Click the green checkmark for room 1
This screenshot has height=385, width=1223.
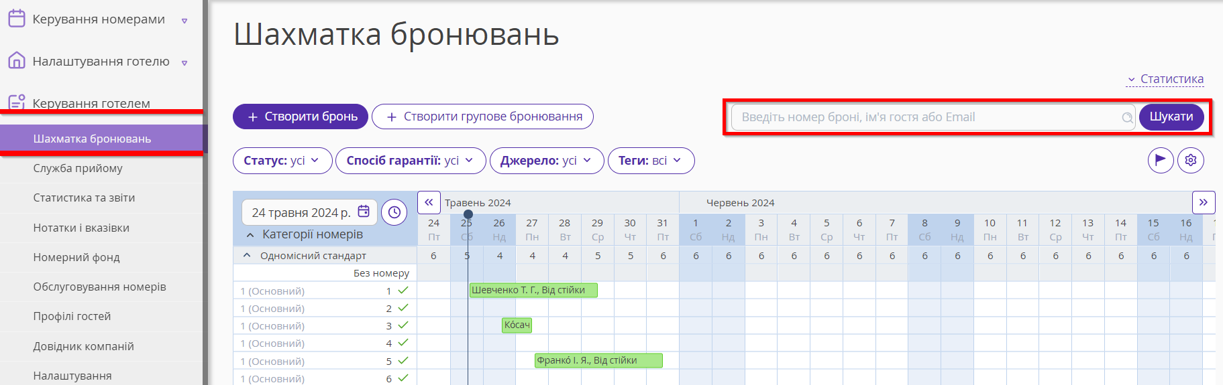tap(403, 291)
